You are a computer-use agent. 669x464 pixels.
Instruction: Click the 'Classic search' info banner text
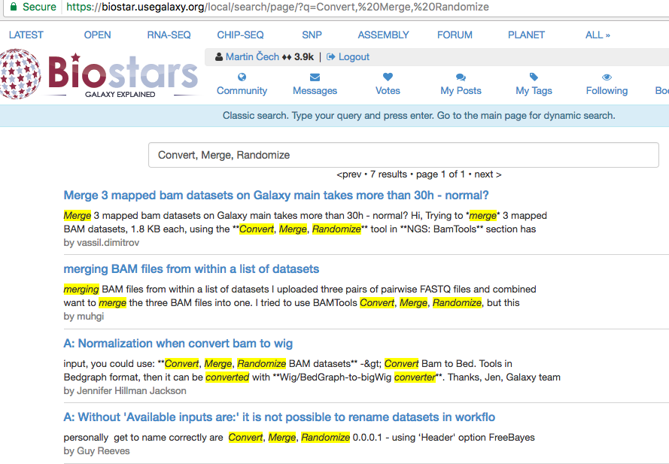[418, 116]
